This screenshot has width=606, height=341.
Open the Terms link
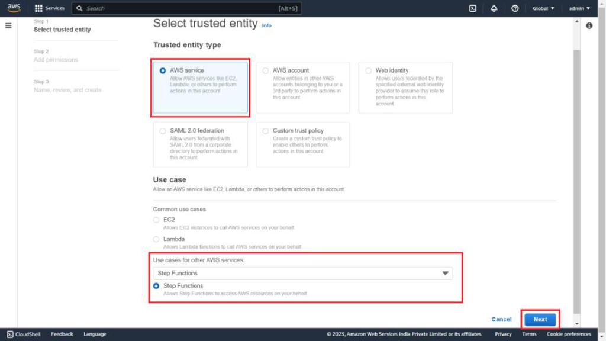tap(529, 334)
